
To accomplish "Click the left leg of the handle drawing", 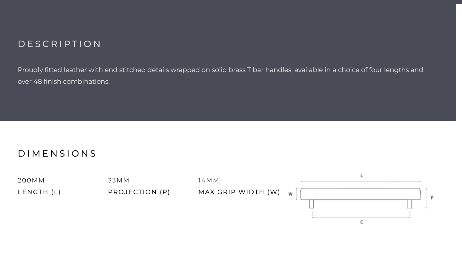I will tap(312, 204).
